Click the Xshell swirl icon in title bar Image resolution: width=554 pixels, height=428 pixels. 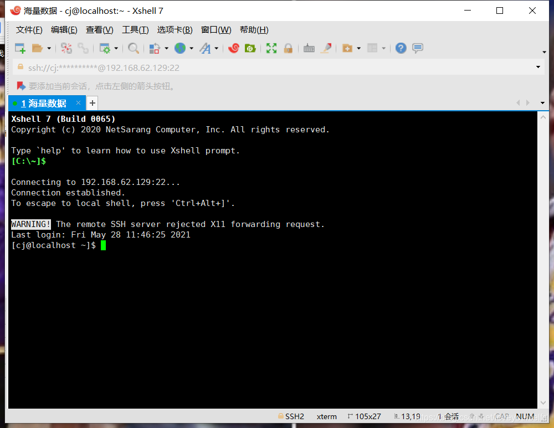pyautogui.click(x=15, y=11)
